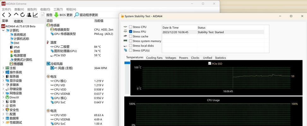Start BIOS 更新 with the green arrow
Viewport: 307px width, 126px height.
click(63, 15)
